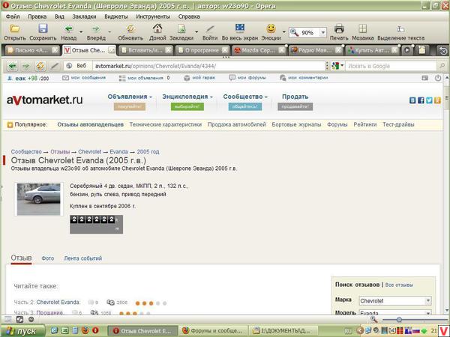Open Бортовые журналы link
450x337 pixels.
coord(296,124)
